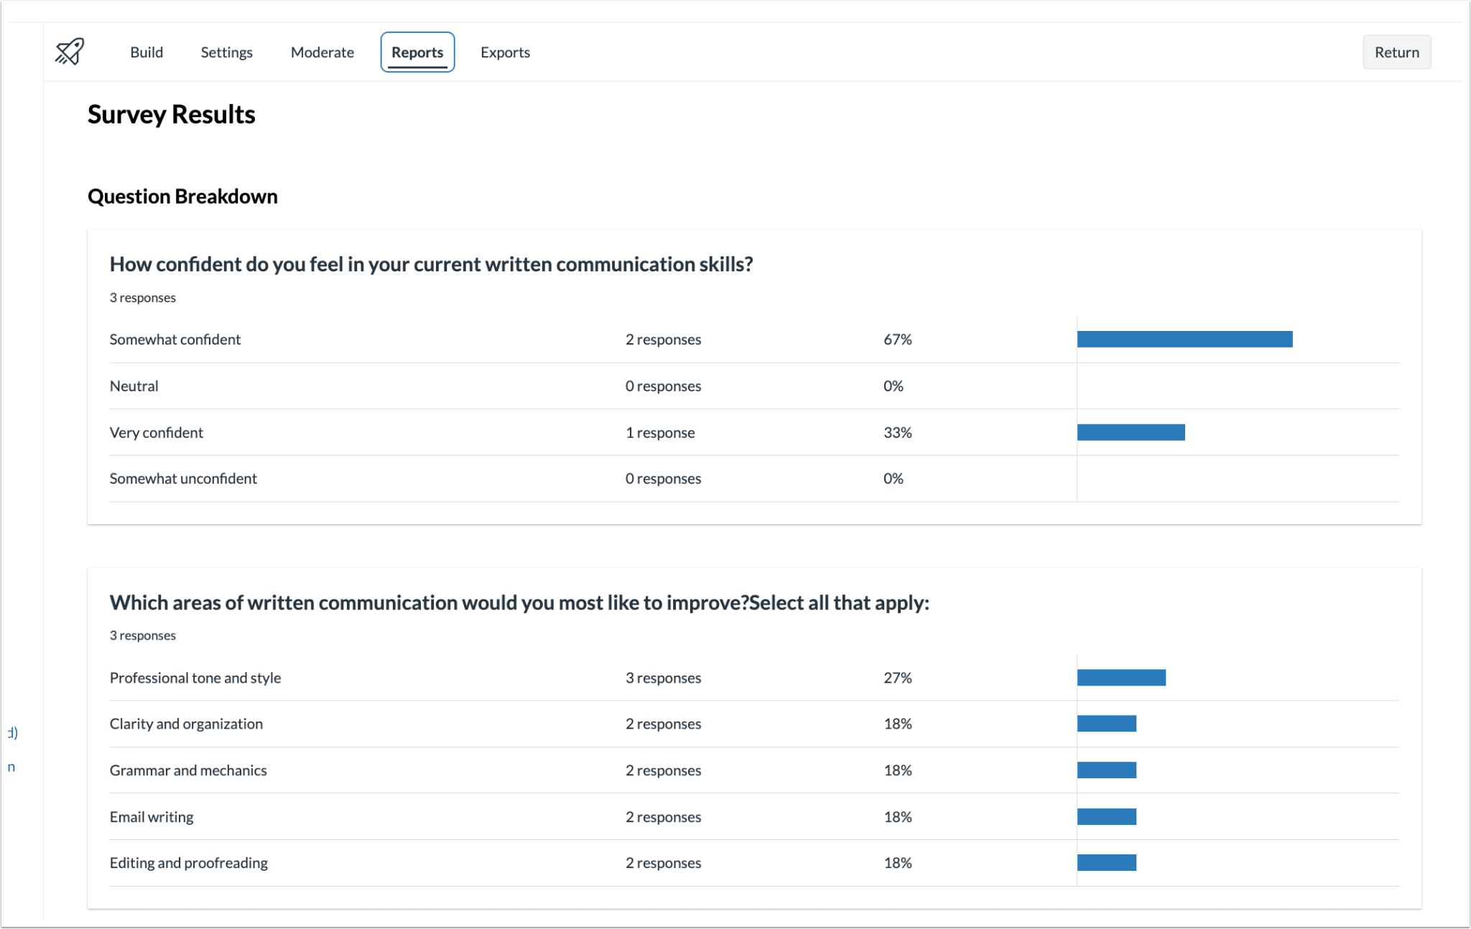The width and height of the screenshot is (1471, 929).
Task: Click the Survey Results page title
Action: tap(171, 113)
